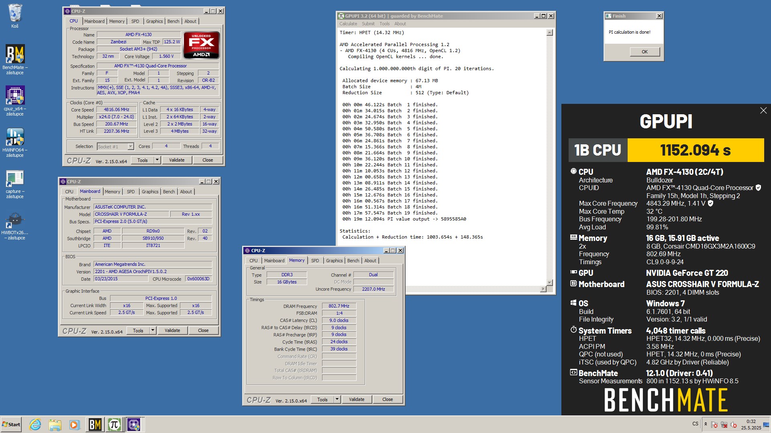
Task: Click the mainboard Model field CROSSHAIR V FORMULA-Z
Action: (x=131, y=214)
